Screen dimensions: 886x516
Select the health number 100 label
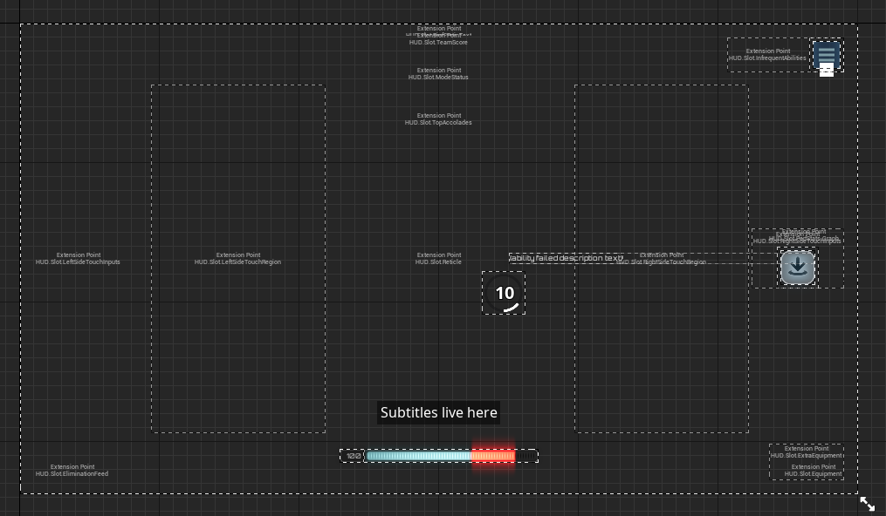coord(353,456)
